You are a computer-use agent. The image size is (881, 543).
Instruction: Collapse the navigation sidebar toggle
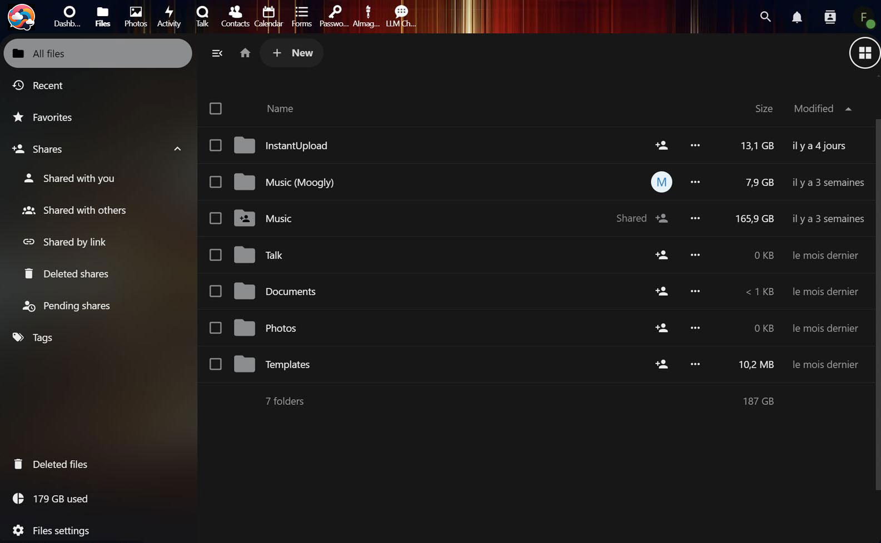217,53
